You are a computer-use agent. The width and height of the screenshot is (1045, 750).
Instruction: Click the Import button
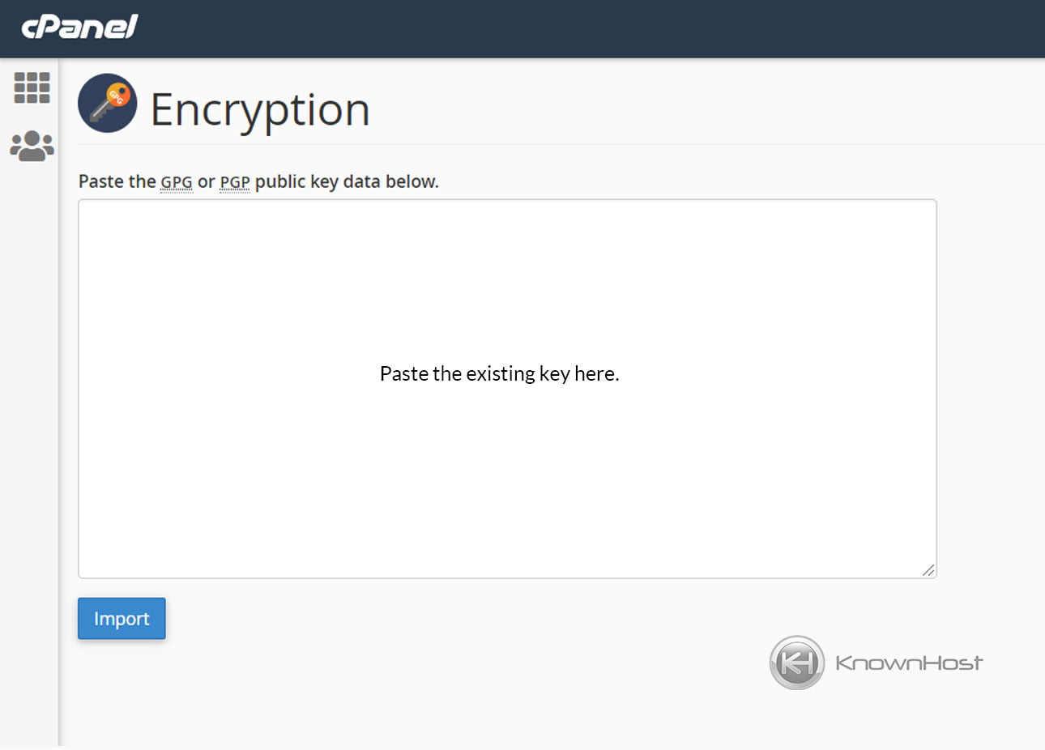click(x=121, y=618)
